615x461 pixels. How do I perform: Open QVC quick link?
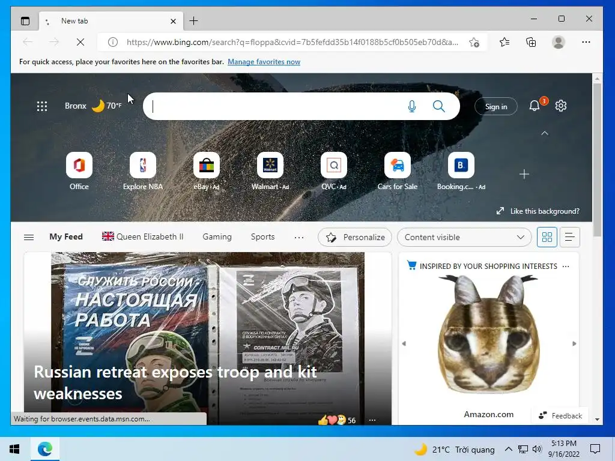tap(334, 171)
